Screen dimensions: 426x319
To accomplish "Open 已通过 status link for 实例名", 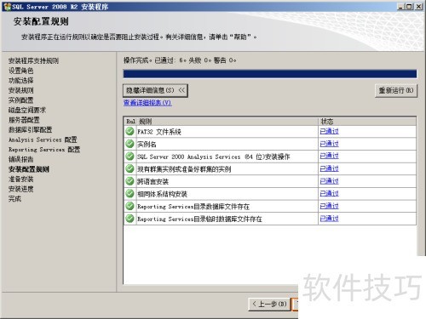I will [x=329, y=144].
